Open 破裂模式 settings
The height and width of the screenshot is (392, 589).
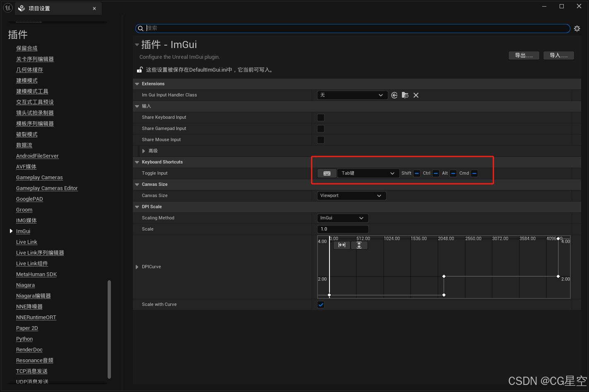pyautogui.click(x=27, y=135)
